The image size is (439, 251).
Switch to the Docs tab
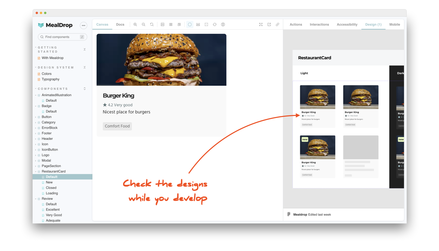[x=120, y=24]
